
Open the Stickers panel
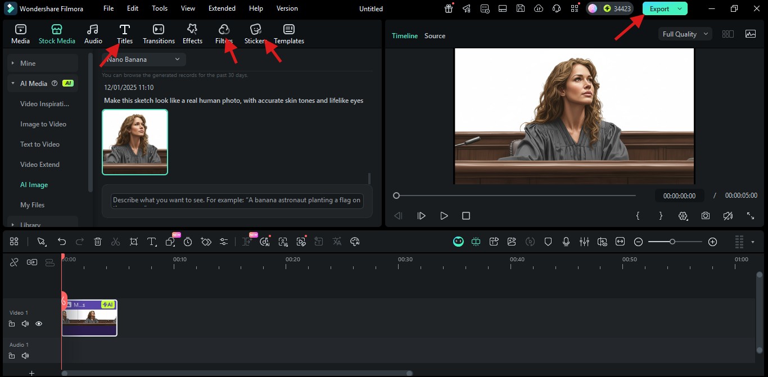(255, 33)
